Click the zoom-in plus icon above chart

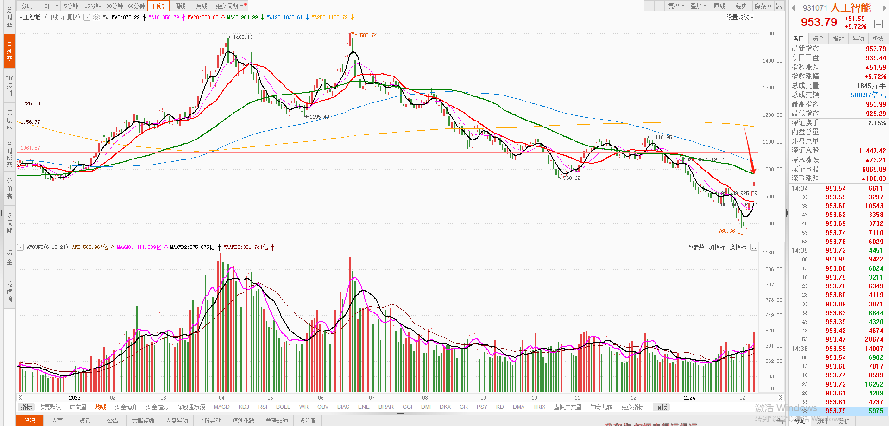click(x=649, y=6)
